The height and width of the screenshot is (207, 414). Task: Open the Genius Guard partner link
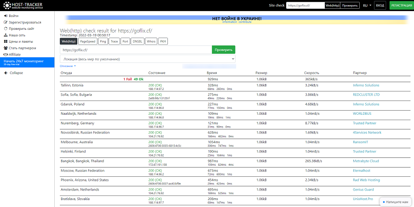[363, 190]
